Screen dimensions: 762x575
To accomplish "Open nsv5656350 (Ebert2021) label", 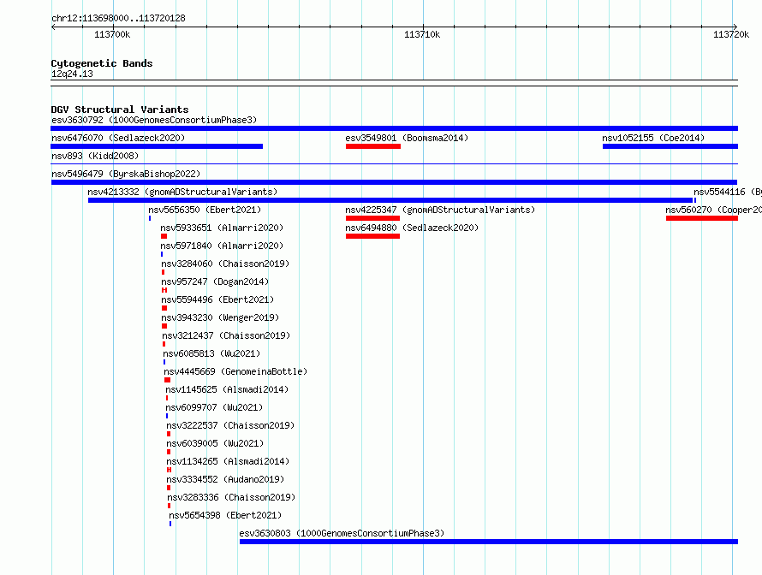I will point(205,210).
